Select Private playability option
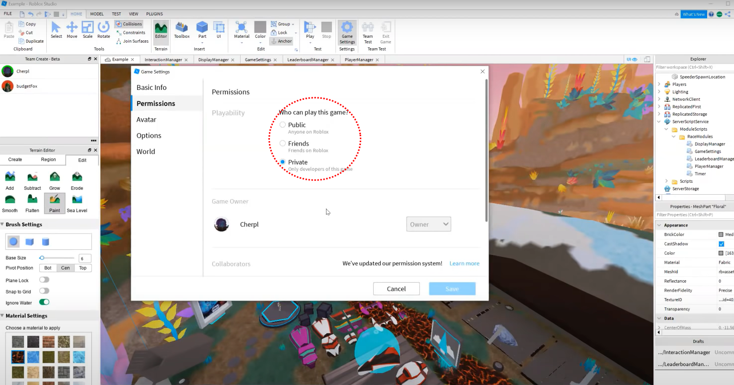This screenshot has width=734, height=385. 283,162
